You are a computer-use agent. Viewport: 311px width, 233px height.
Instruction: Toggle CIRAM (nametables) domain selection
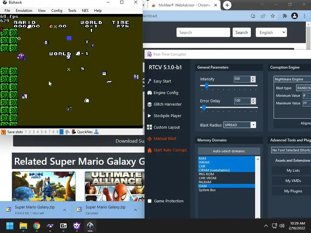tap(227, 170)
